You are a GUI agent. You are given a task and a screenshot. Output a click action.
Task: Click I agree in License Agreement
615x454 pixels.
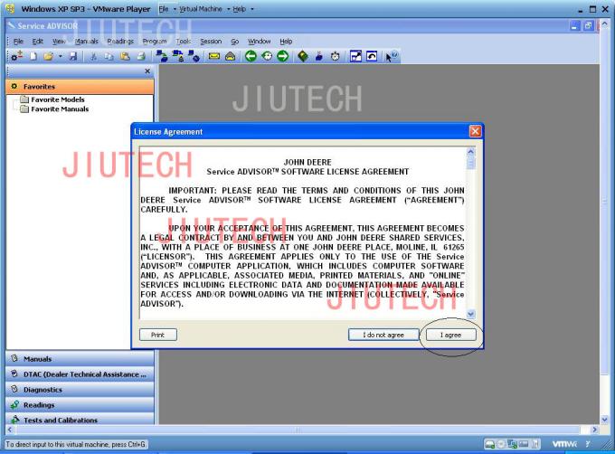(450, 335)
